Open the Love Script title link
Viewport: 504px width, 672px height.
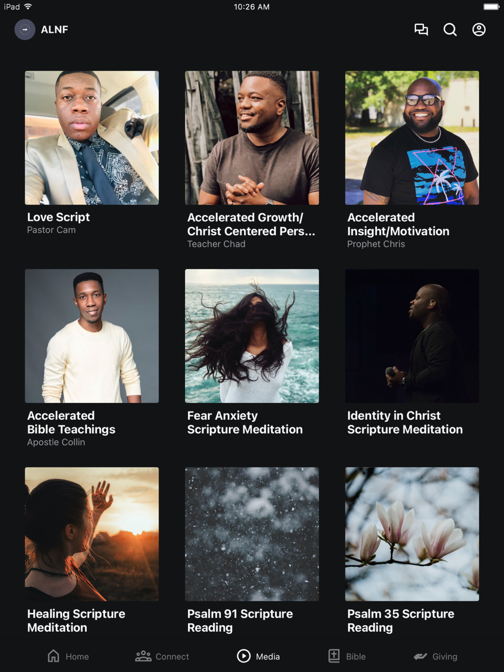(x=58, y=217)
